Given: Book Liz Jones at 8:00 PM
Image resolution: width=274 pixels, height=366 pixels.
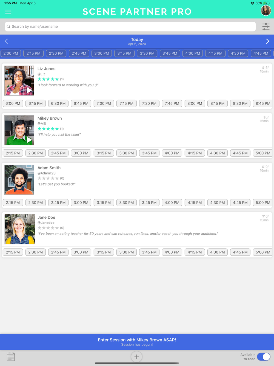Looking at the screenshot, I should [195, 103].
